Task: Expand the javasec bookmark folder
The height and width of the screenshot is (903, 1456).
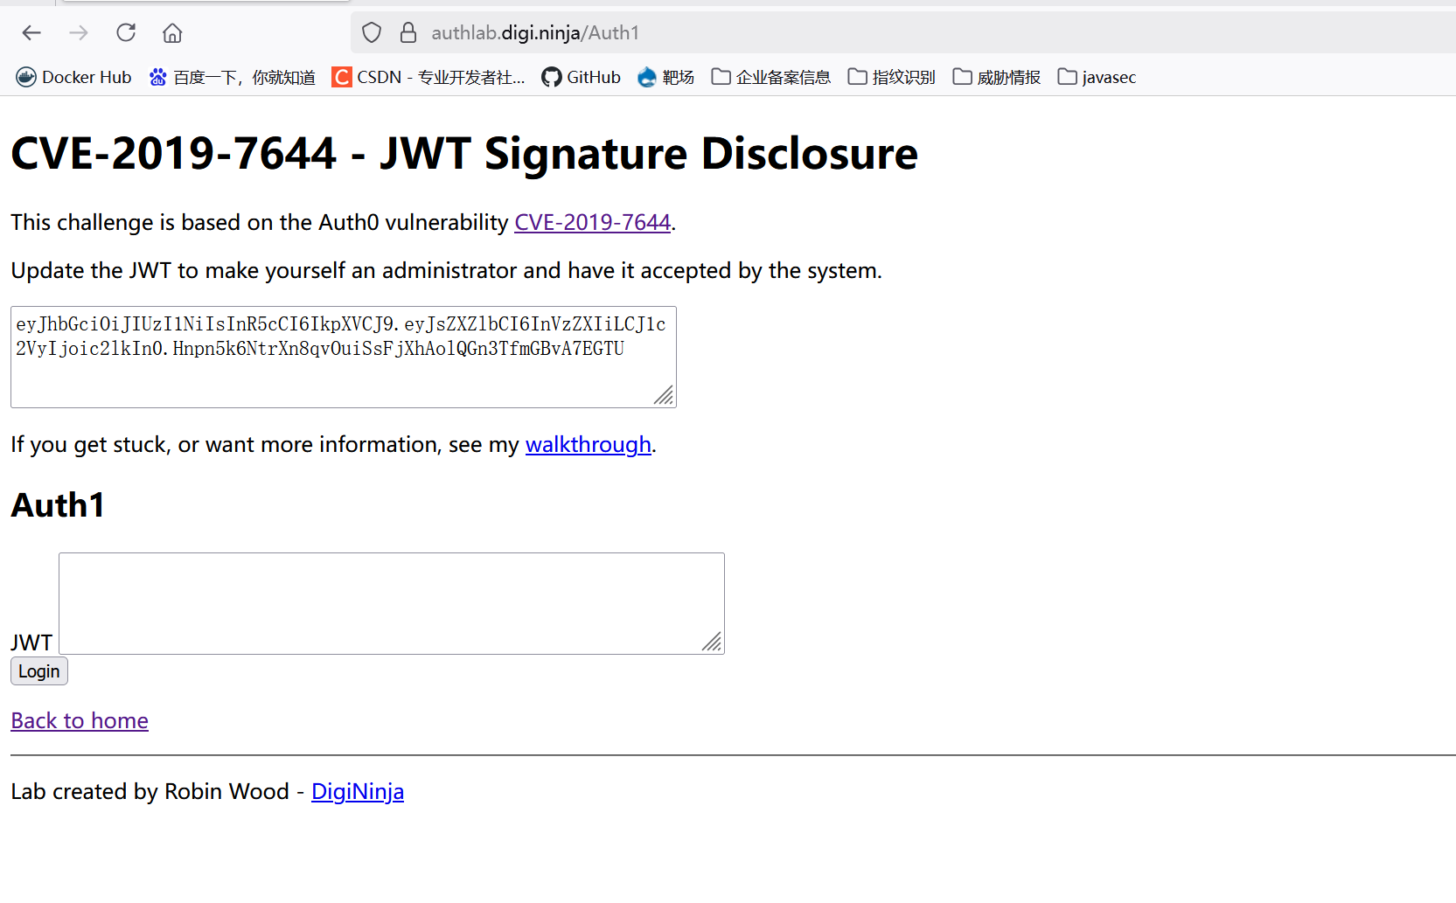Action: coord(1097,77)
